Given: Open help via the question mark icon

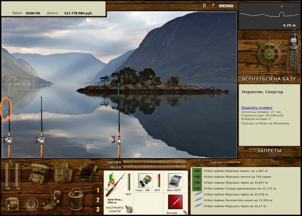Looking at the screenshot, I should point(213,6).
